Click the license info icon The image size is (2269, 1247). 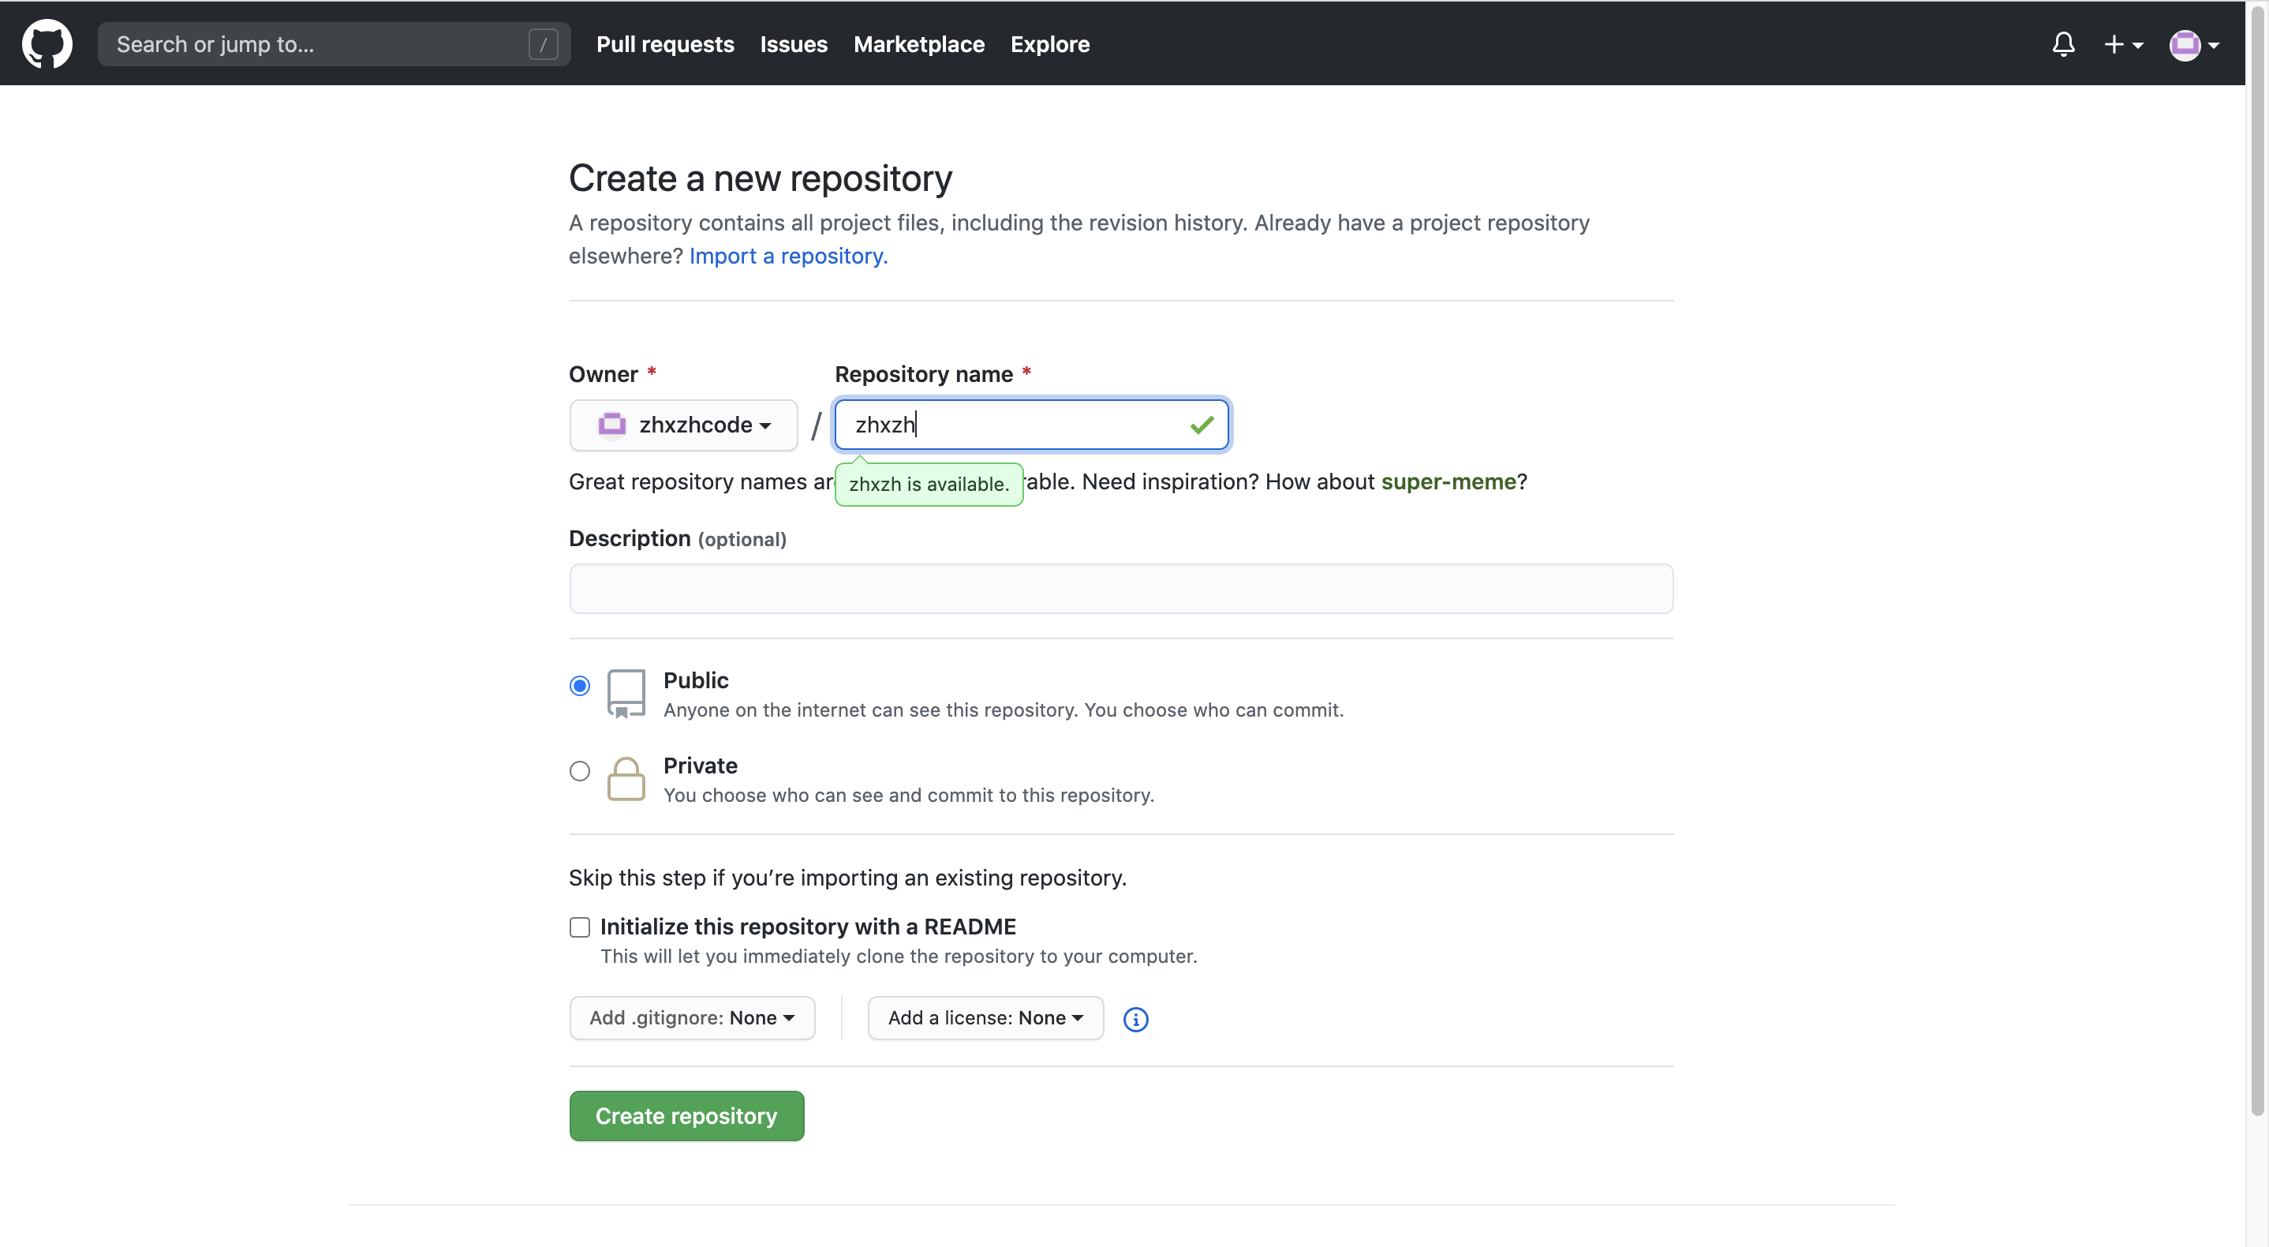coord(1135,1019)
